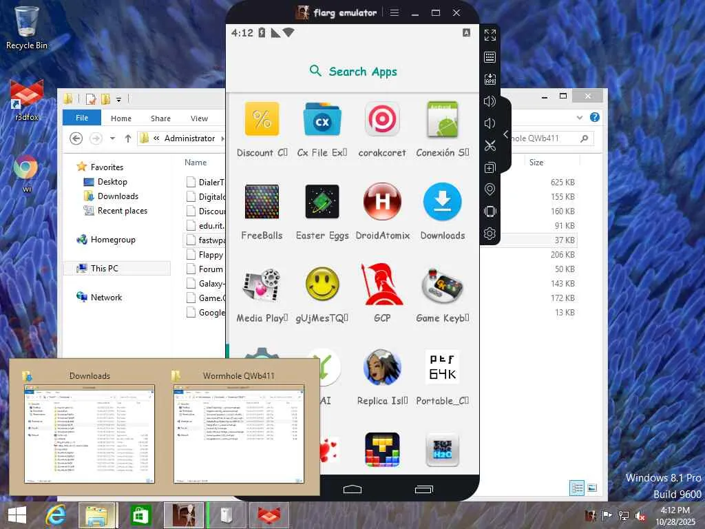Sort files by the Name column
The height and width of the screenshot is (529, 705).
click(x=196, y=163)
